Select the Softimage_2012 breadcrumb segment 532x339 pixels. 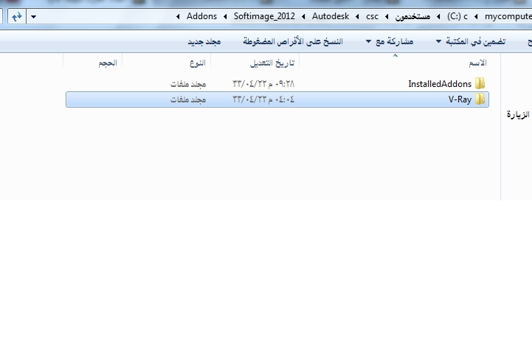point(264,16)
